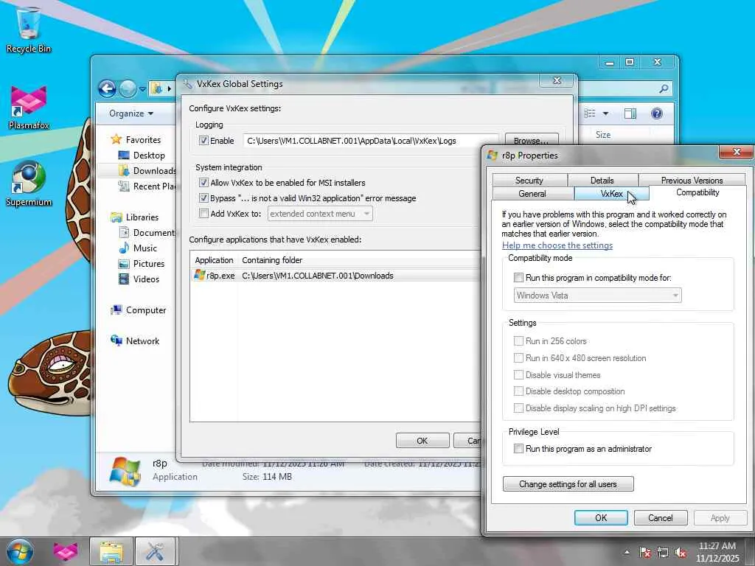Open the Windows Vista compatibility dropdown
755x566 pixels.
click(x=597, y=296)
